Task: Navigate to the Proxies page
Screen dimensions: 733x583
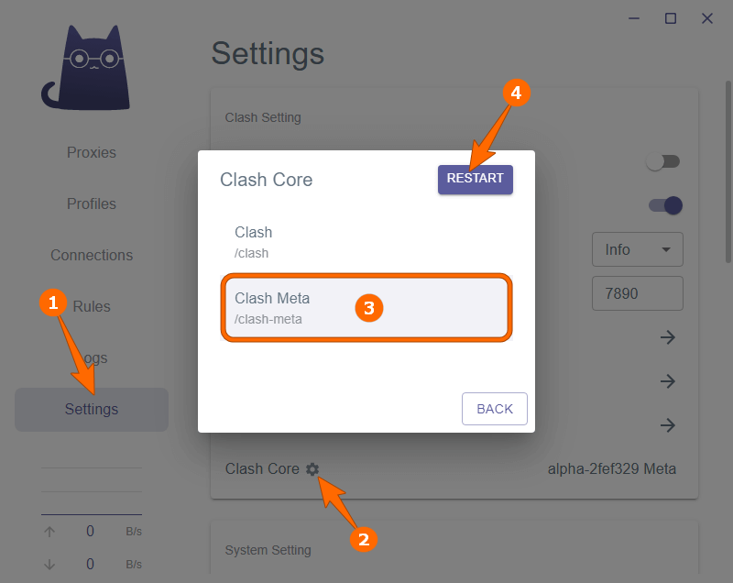Action: tap(91, 152)
